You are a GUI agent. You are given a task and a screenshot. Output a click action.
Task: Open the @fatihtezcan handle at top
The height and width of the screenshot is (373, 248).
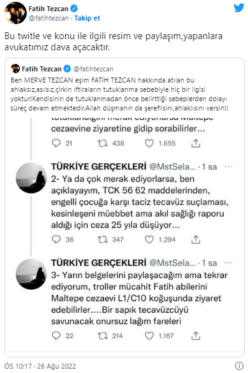coord(48,18)
